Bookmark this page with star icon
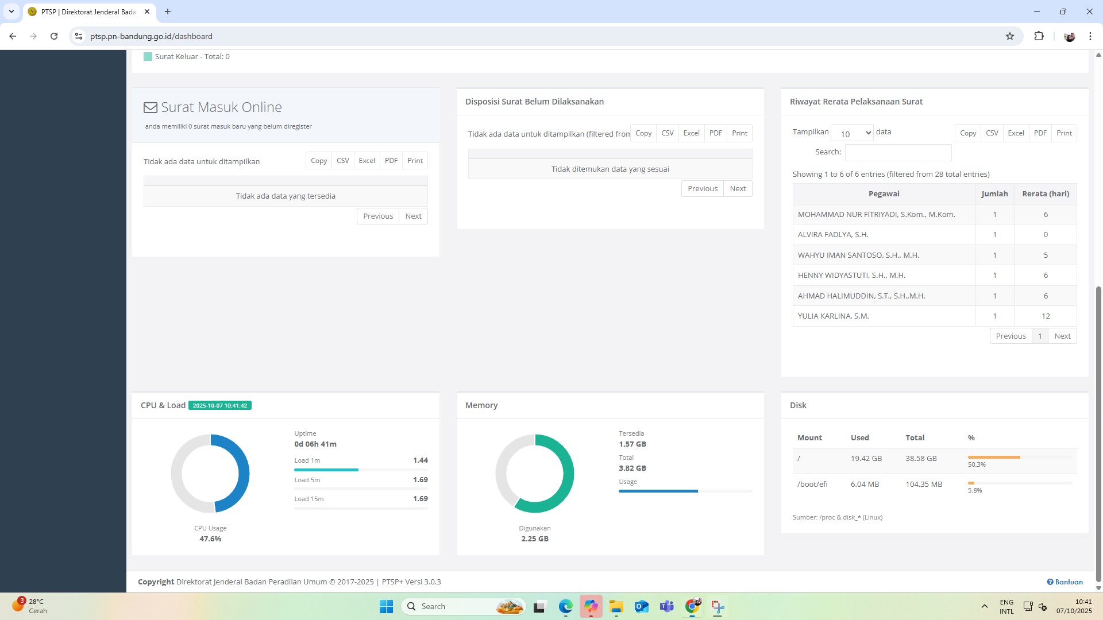Viewport: 1103px width, 620px height. (1010, 36)
